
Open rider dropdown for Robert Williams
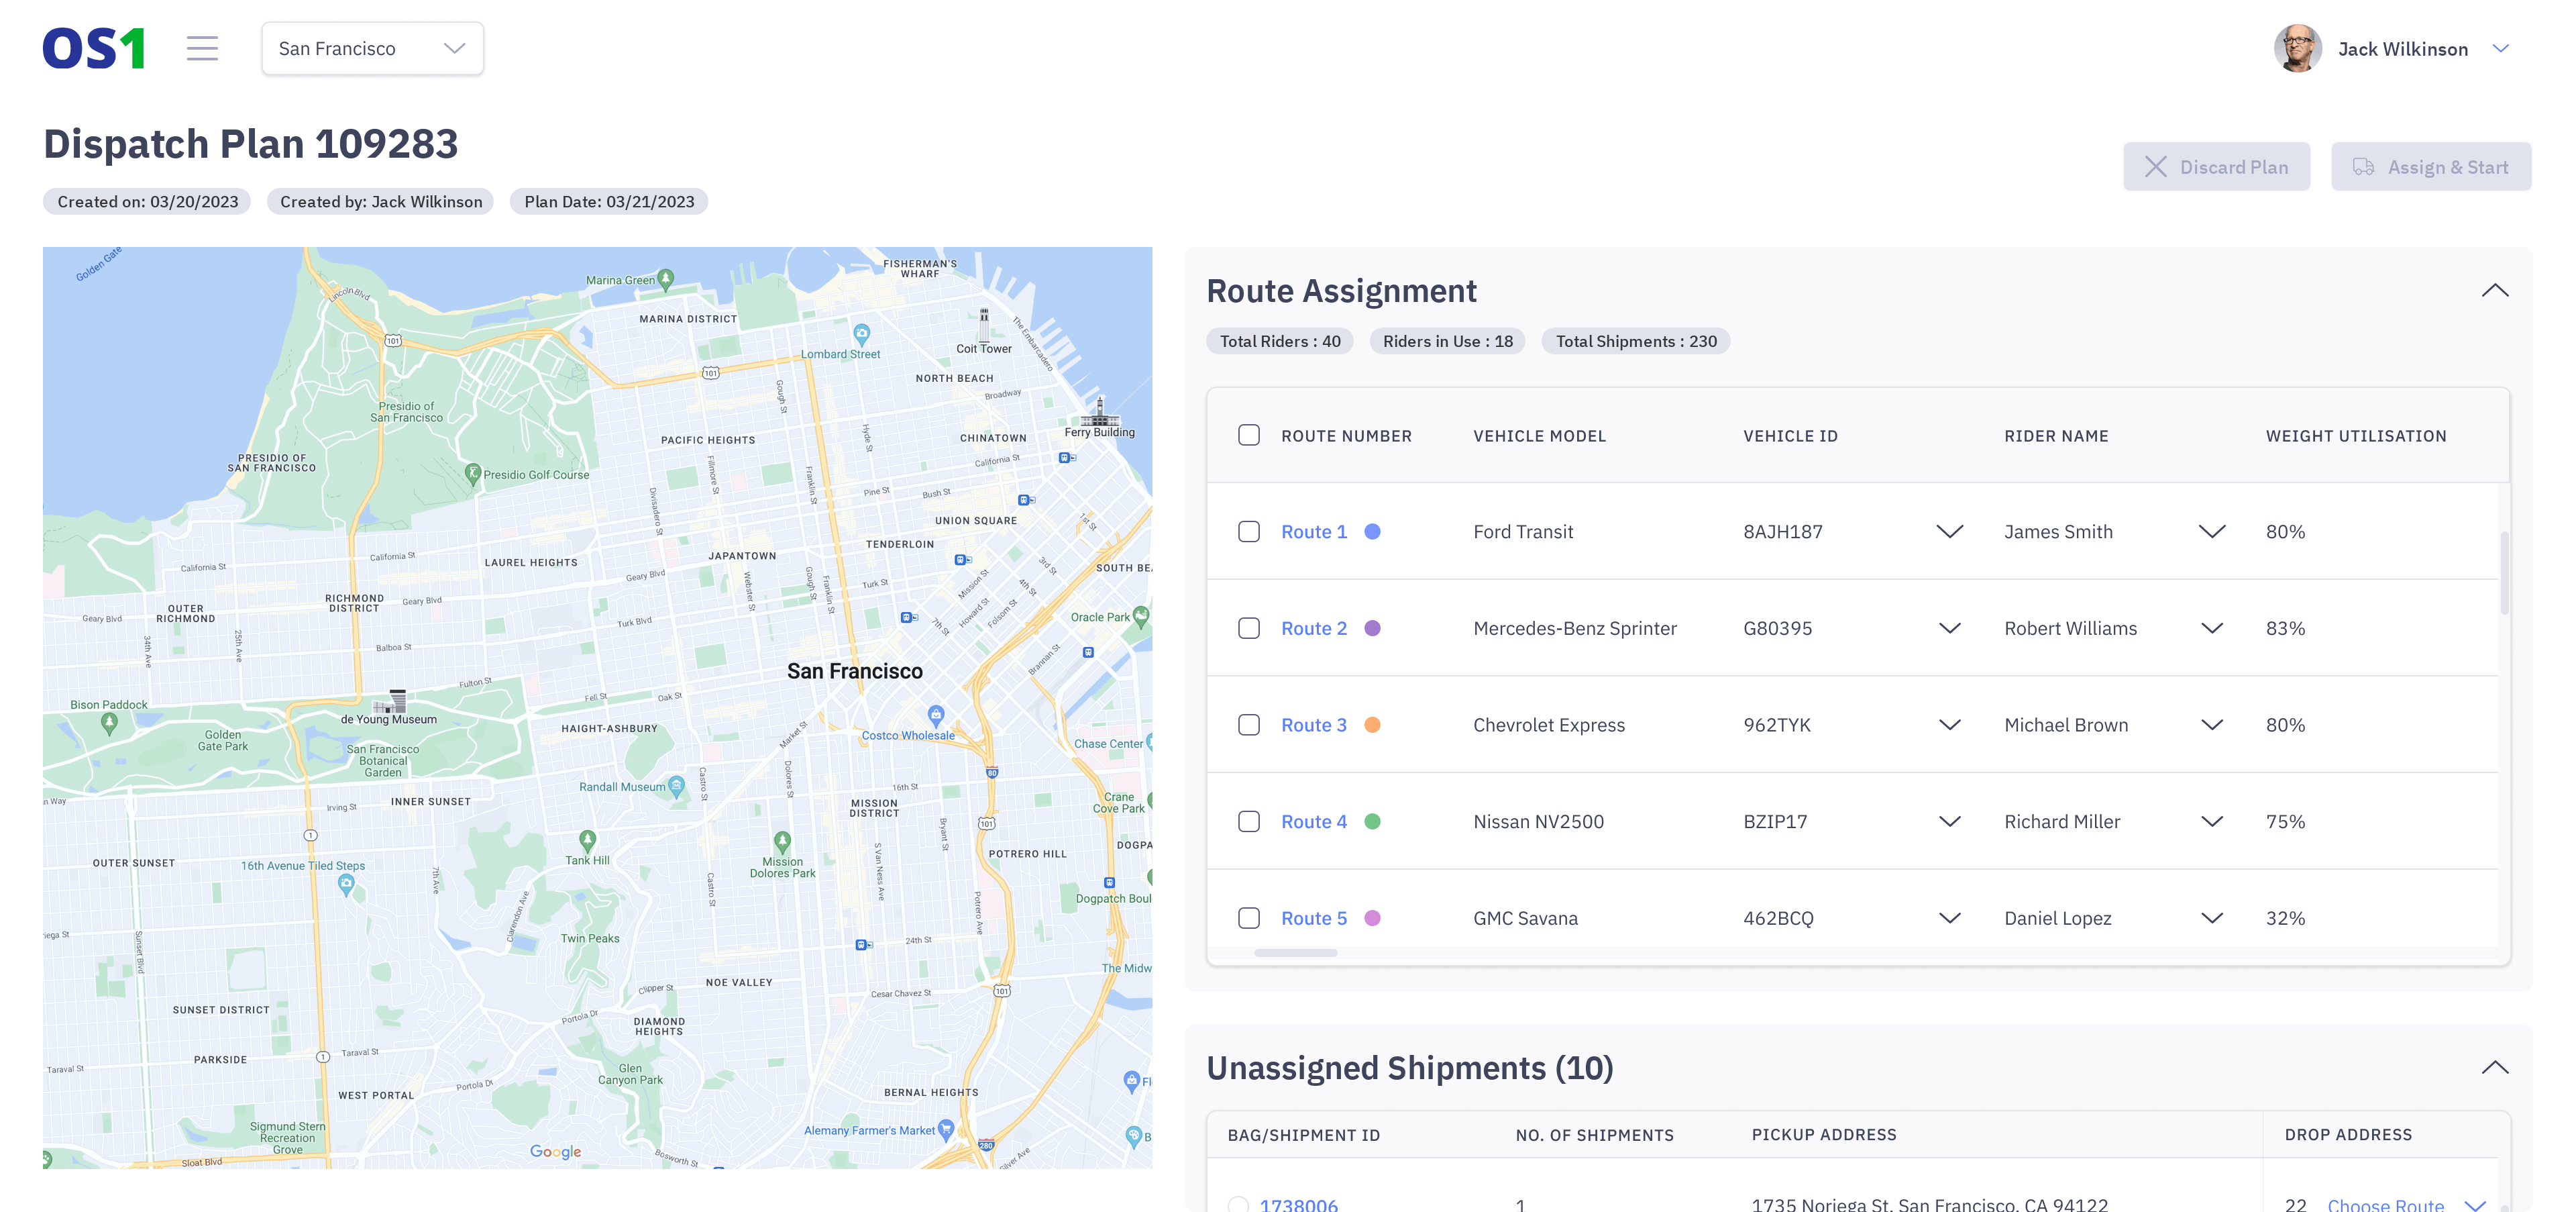(2211, 629)
